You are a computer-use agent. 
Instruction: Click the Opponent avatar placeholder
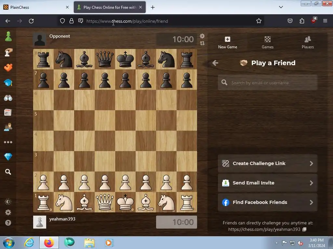pos(40,39)
